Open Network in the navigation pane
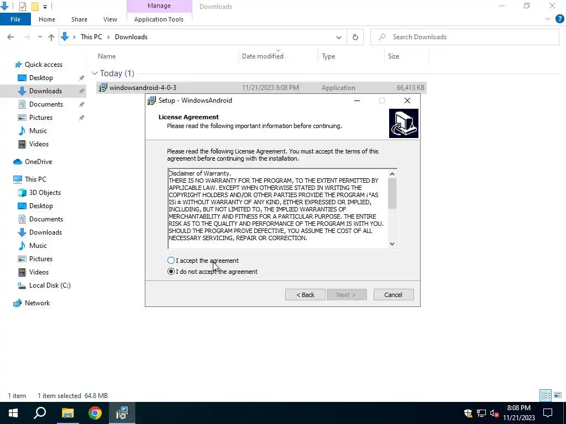 [x=37, y=303]
